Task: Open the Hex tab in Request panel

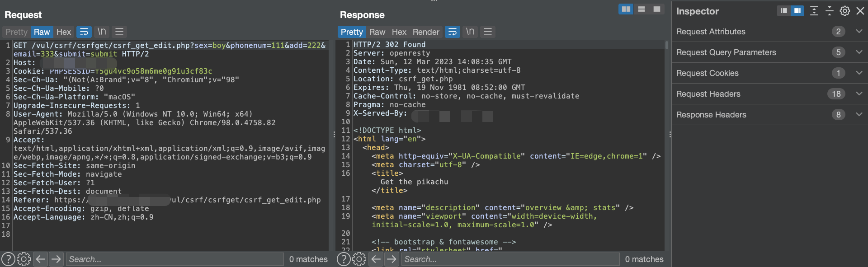Action: coord(64,32)
